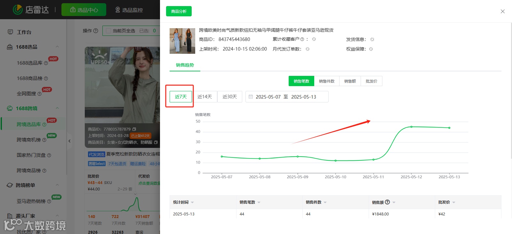Click help icon next to 1688选品库
This screenshot has height=234, width=512.
coord(46,63)
